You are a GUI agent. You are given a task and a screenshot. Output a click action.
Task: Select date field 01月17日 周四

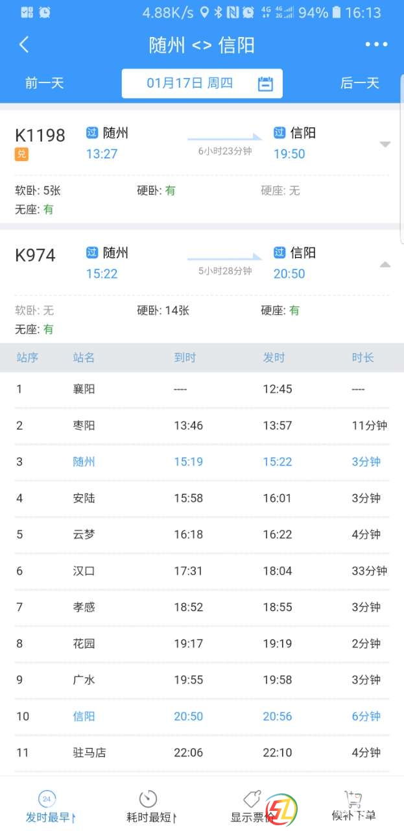(189, 83)
